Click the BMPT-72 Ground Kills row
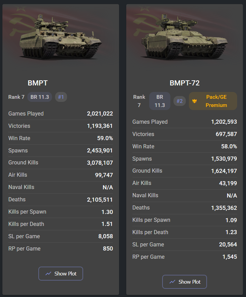 184,171
